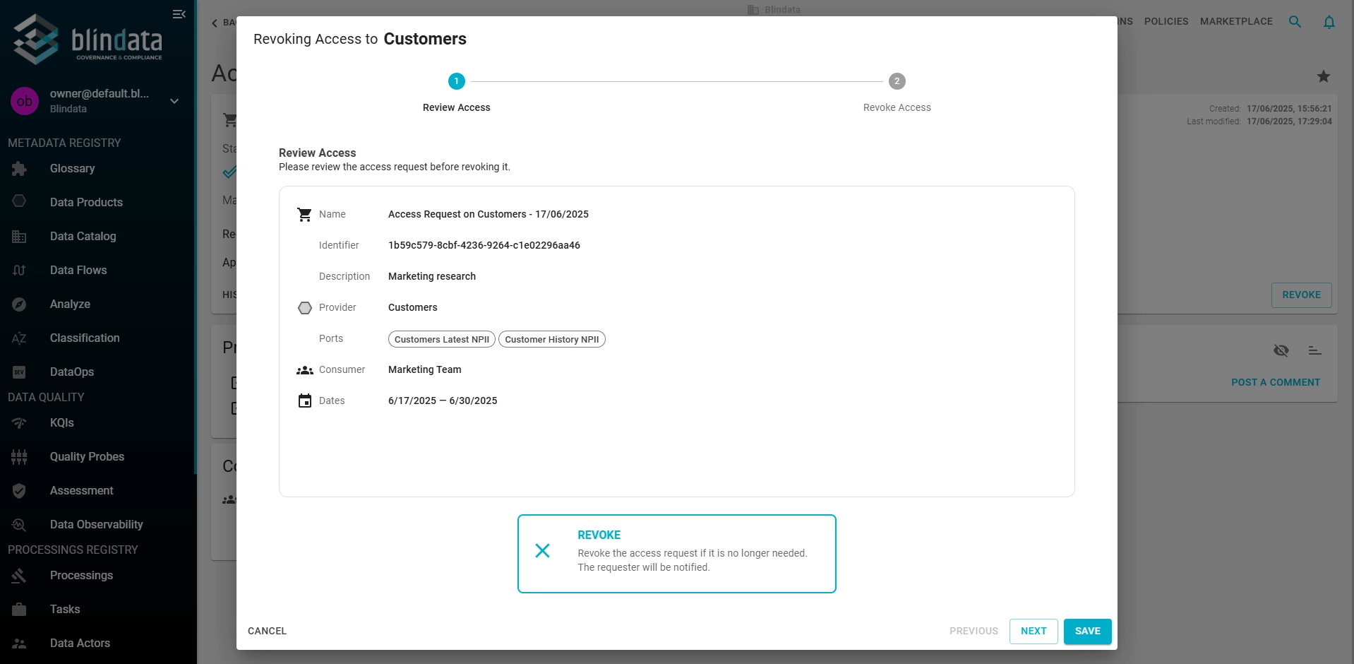Go to Assessment in the sidebar
Image resolution: width=1354 pixels, height=664 pixels.
[x=81, y=490]
